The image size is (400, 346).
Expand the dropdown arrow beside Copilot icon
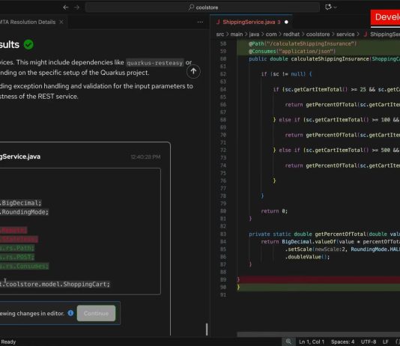click(335, 7)
